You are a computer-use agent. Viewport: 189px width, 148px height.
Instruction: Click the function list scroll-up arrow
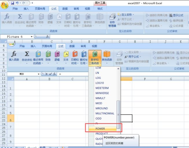(x=118, y=68)
